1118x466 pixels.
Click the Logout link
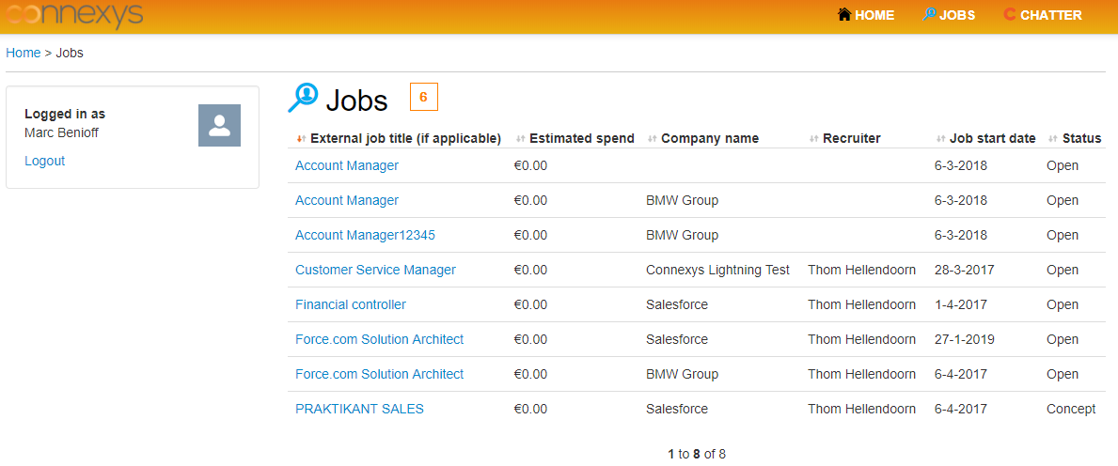[x=44, y=161]
